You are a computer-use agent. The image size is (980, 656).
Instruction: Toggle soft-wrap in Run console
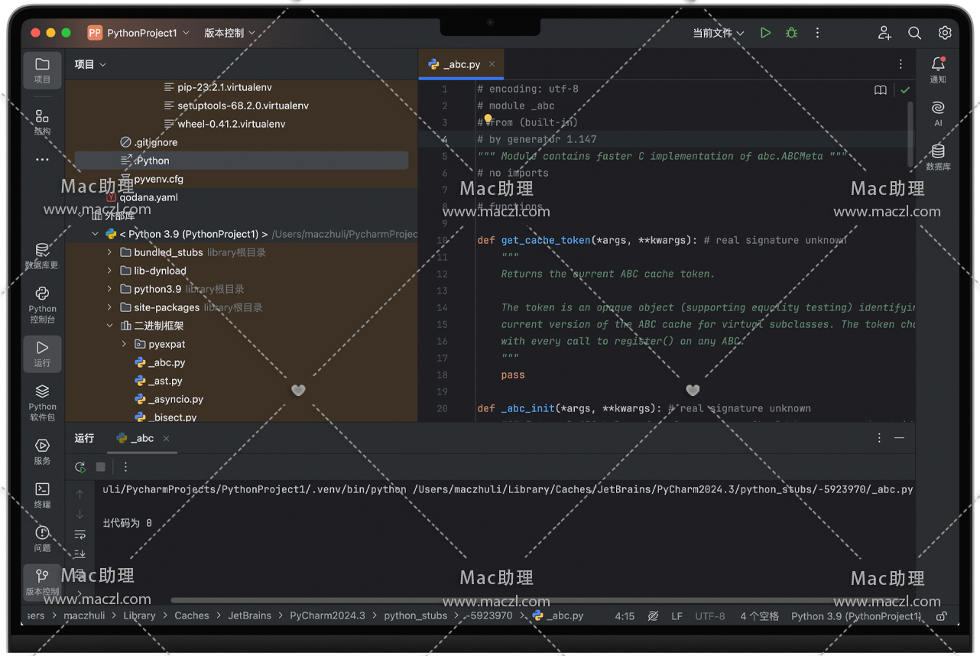pos(80,534)
